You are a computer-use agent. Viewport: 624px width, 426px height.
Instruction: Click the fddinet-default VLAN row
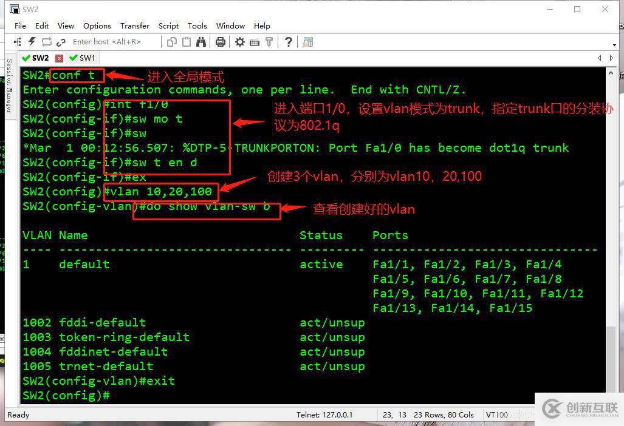pos(193,352)
